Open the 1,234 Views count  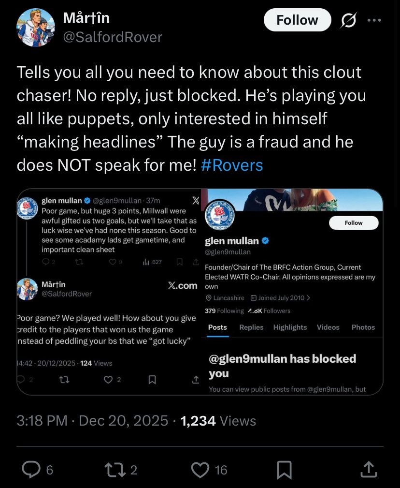[218, 421]
